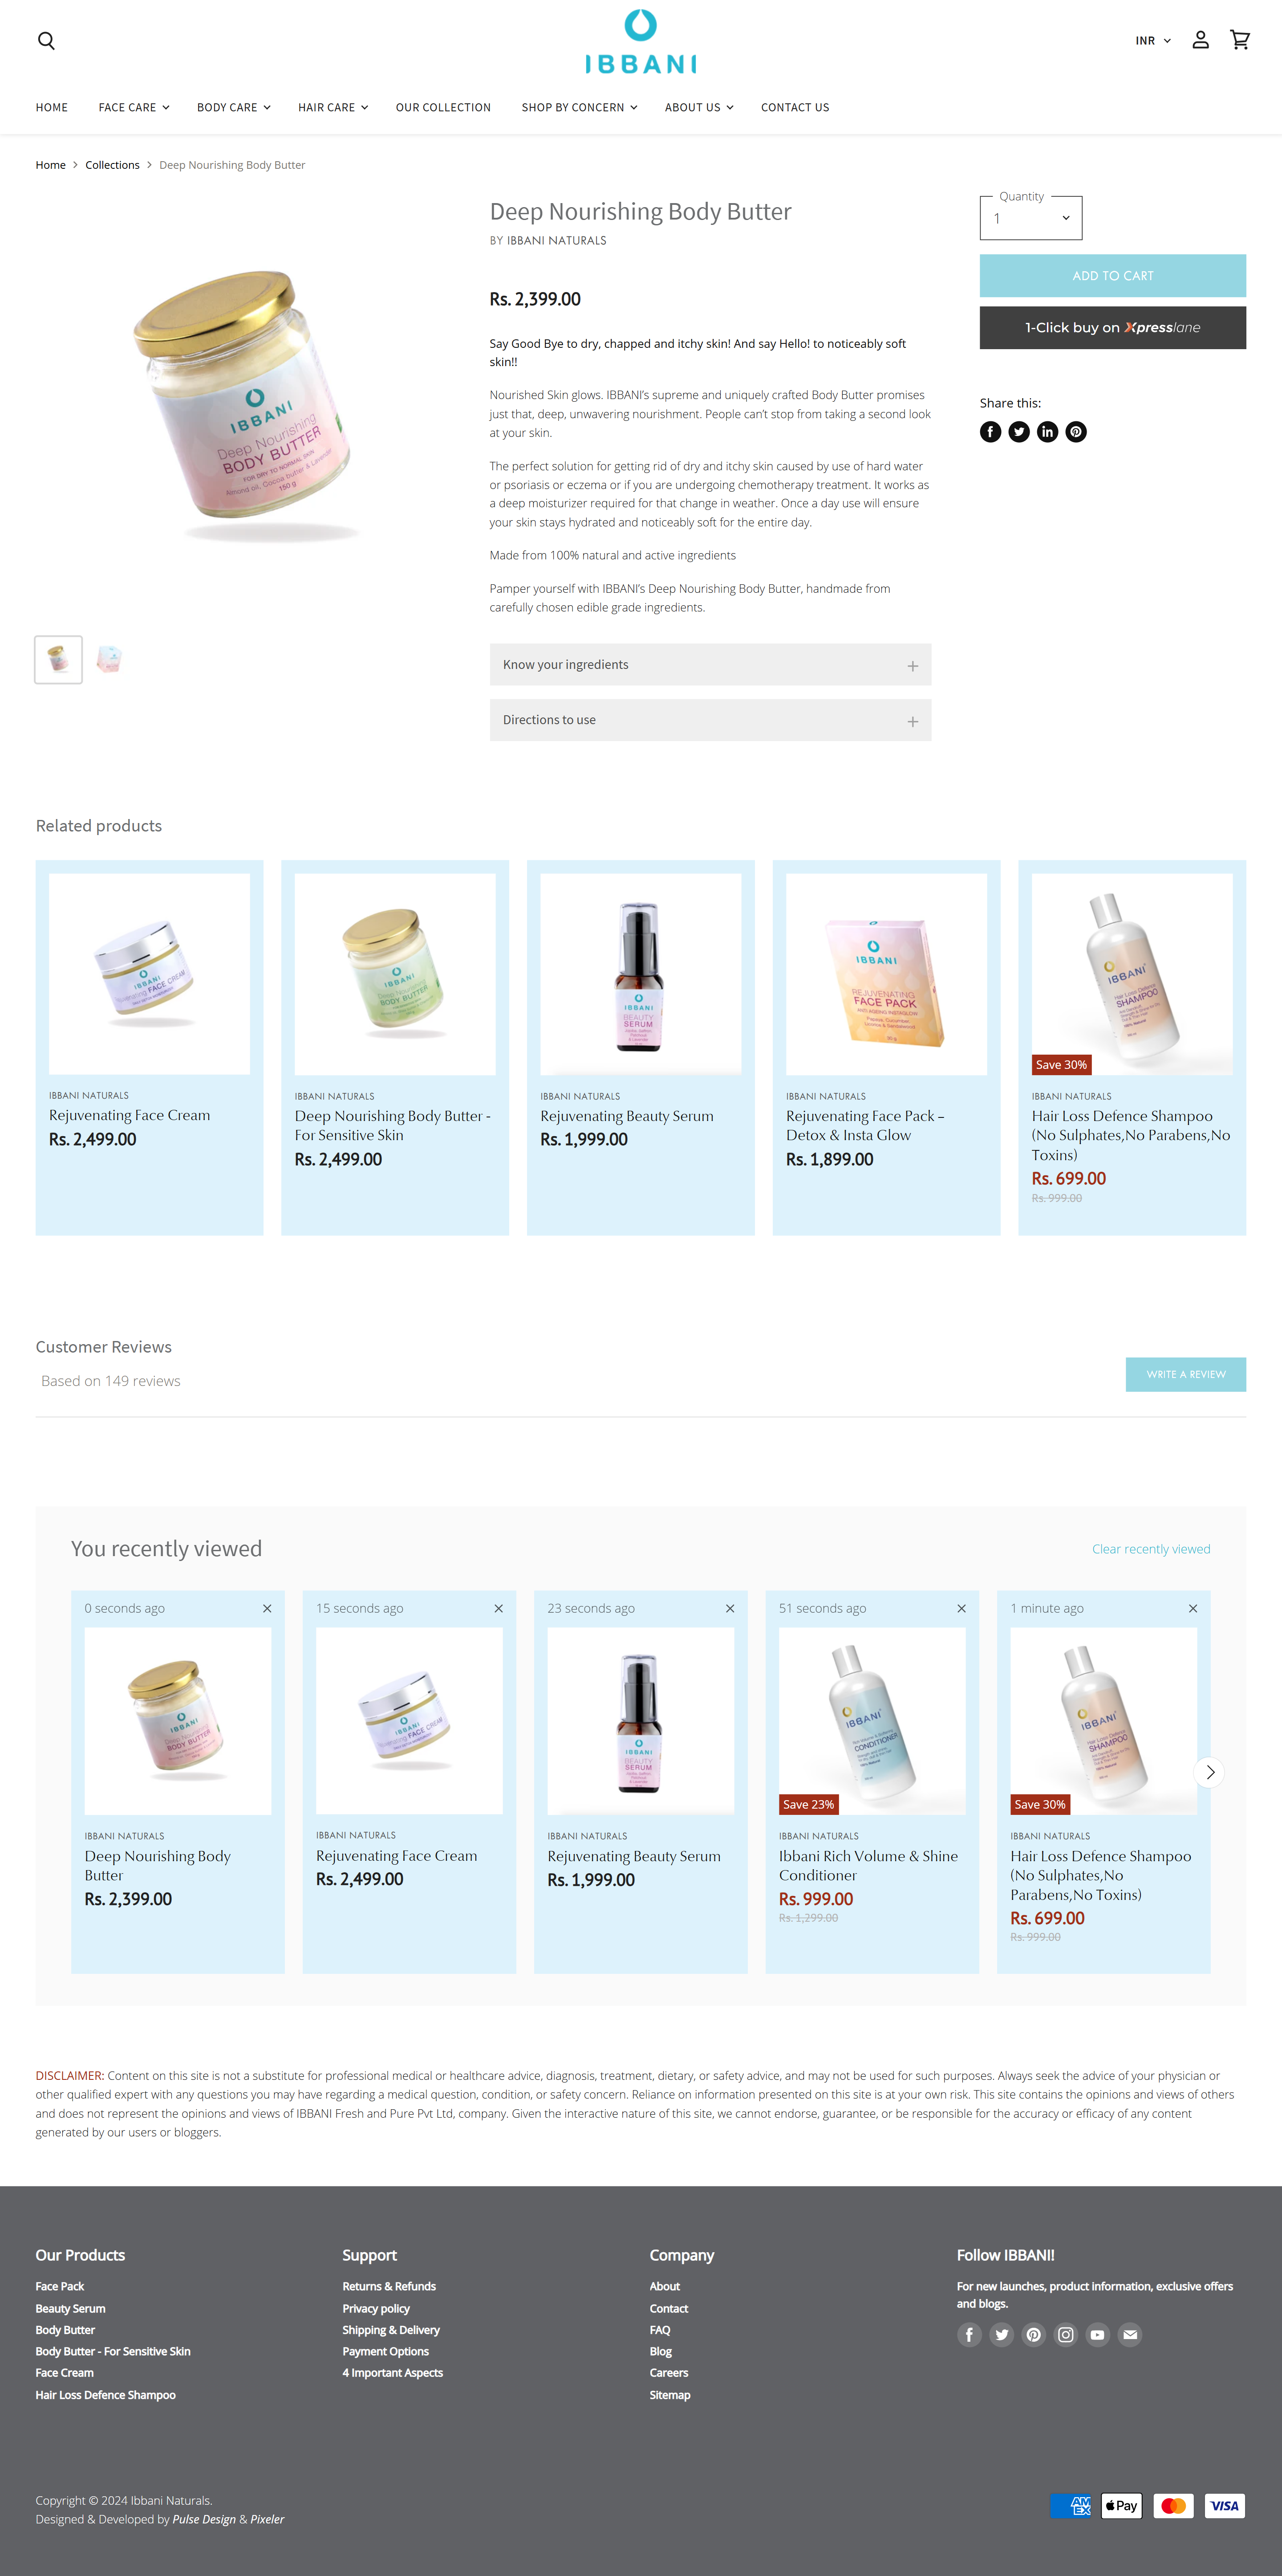Open IBBANI Instagram footer icon
This screenshot has height=2576, width=1282.
point(1065,2334)
